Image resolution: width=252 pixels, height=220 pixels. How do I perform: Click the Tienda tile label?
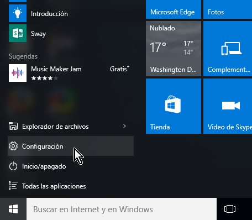point(160,127)
